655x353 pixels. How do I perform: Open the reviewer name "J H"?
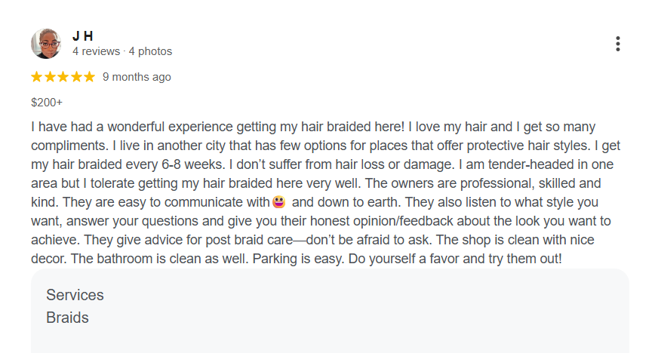pyautogui.click(x=82, y=36)
